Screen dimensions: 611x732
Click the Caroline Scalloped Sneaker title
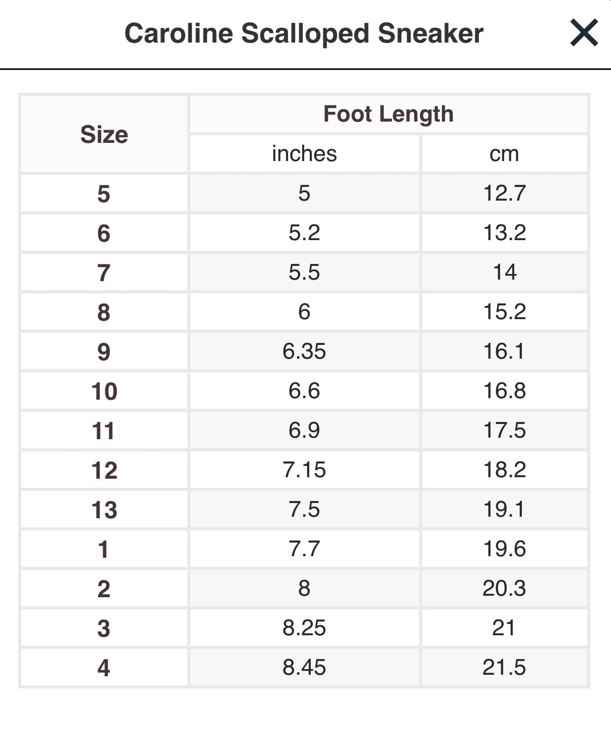point(304,33)
